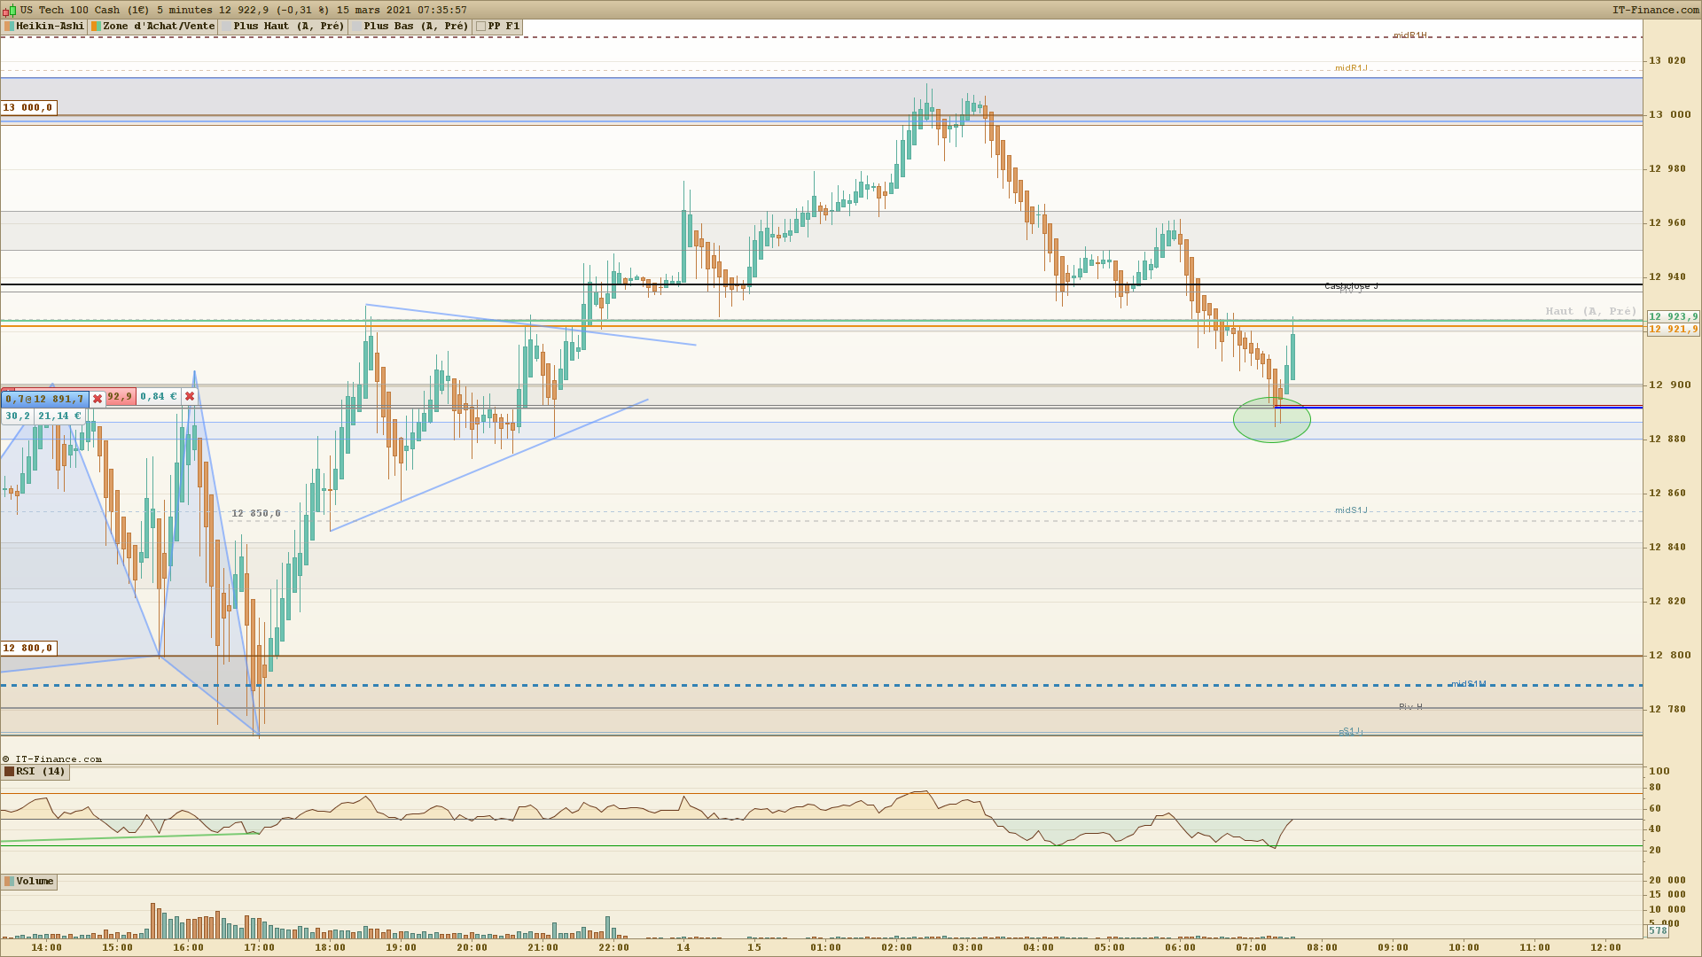Click the 12 800,0 price level tag
The width and height of the screenshot is (1702, 957).
[27, 649]
